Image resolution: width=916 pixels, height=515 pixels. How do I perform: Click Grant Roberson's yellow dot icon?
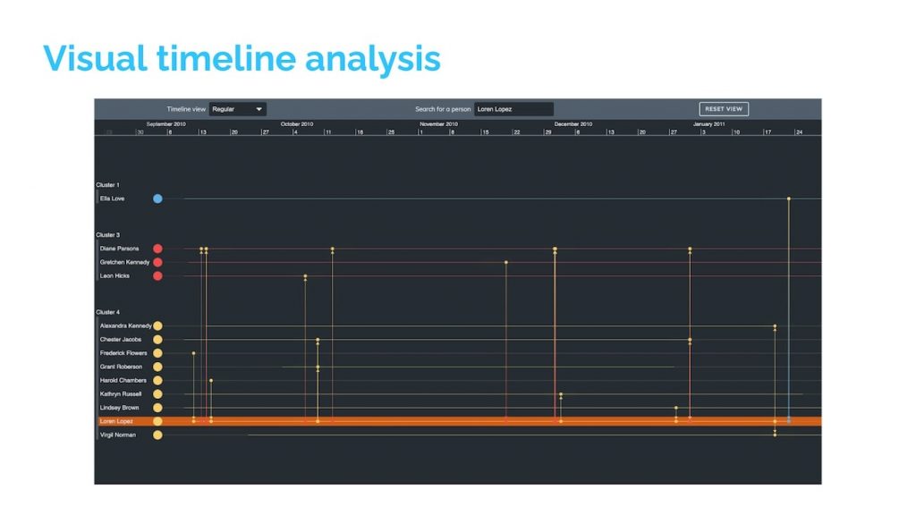(157, 367)
